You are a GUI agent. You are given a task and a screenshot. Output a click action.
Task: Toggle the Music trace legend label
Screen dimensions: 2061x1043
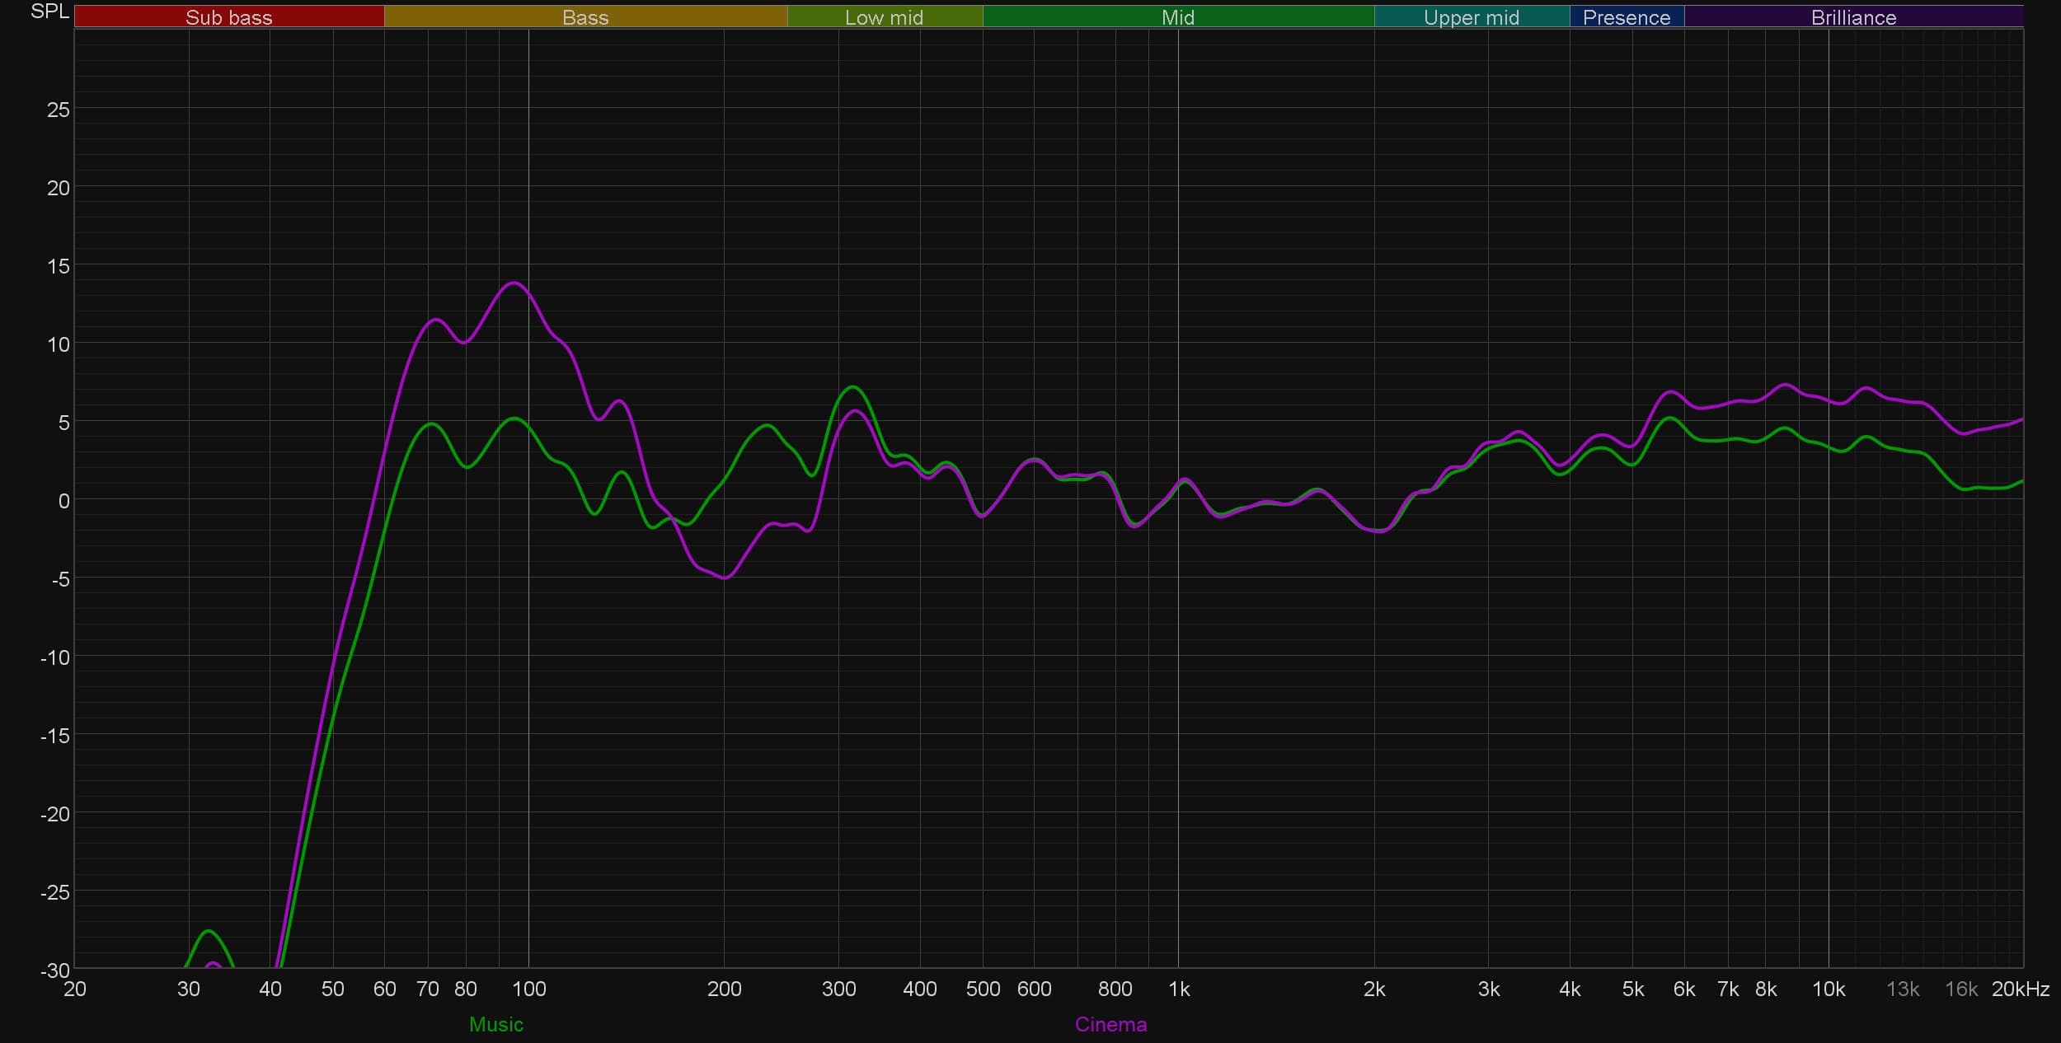495,1024
